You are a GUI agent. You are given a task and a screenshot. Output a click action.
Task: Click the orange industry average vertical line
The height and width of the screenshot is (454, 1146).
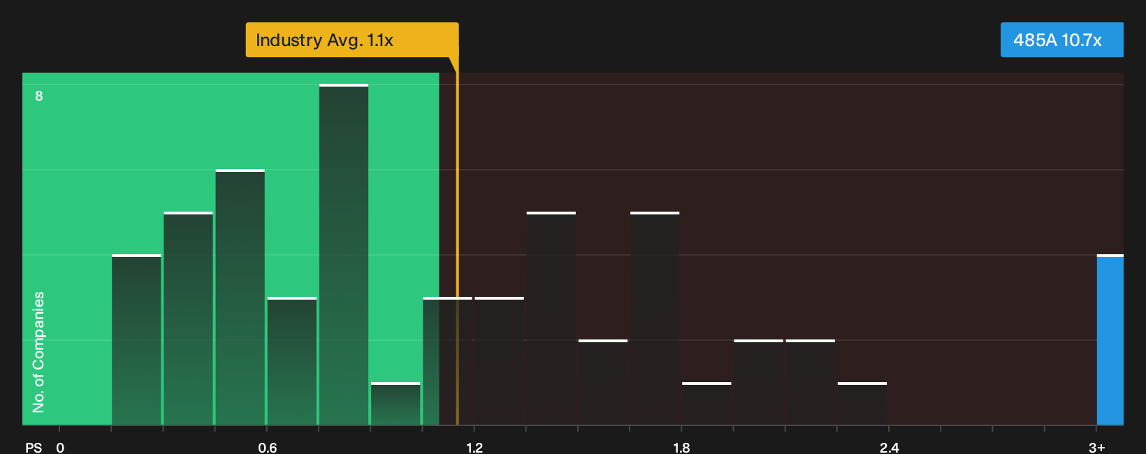pos(458,249)
